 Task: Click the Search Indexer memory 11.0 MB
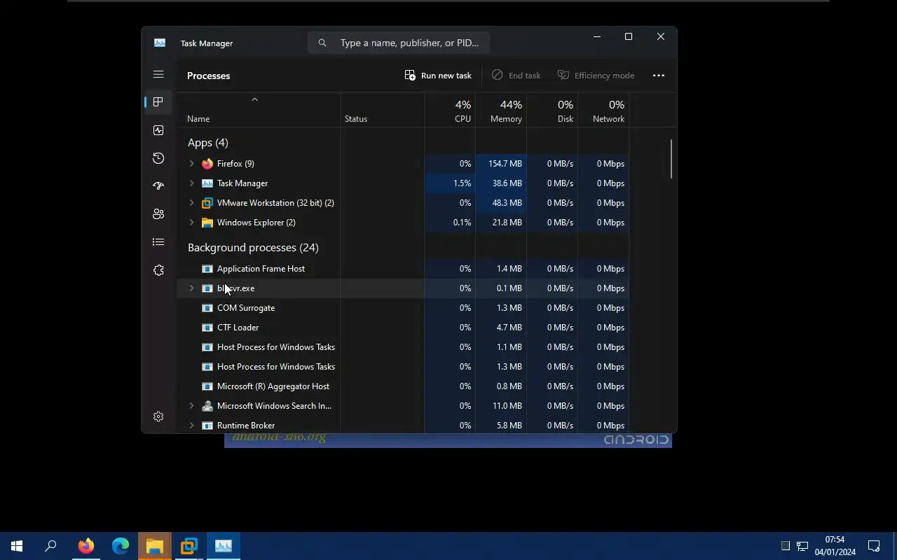tap(507, 406)
